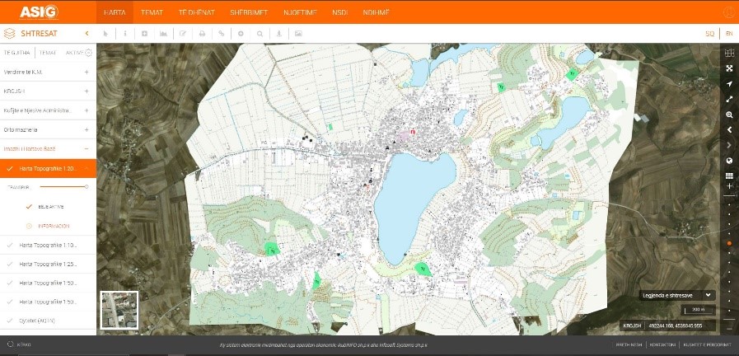Click the image export icon
Image resolution: width=739 pixels, height=356 pixels.
[x=298, y=34]
